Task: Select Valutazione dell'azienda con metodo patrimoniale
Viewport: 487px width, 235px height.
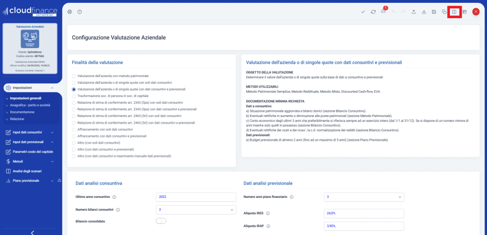Action: (74, 76)
